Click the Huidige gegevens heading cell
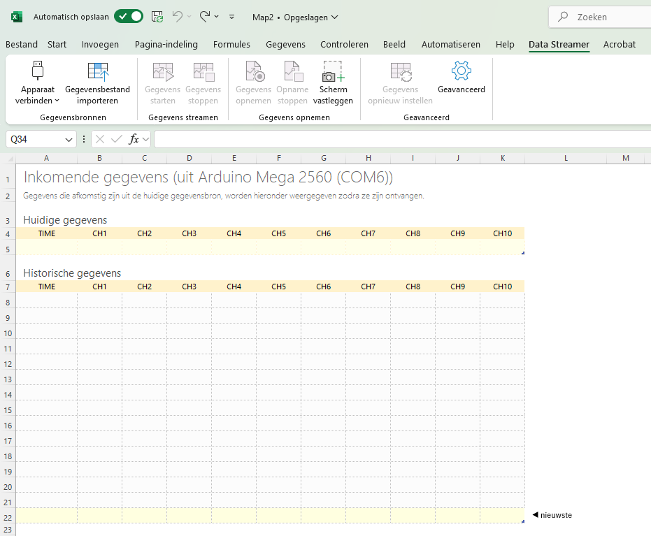Screen dimensions: 651x536 click(x=65, y=220)
